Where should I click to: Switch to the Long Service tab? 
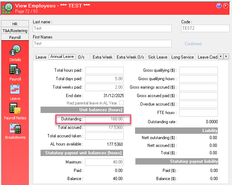point(182,57)
